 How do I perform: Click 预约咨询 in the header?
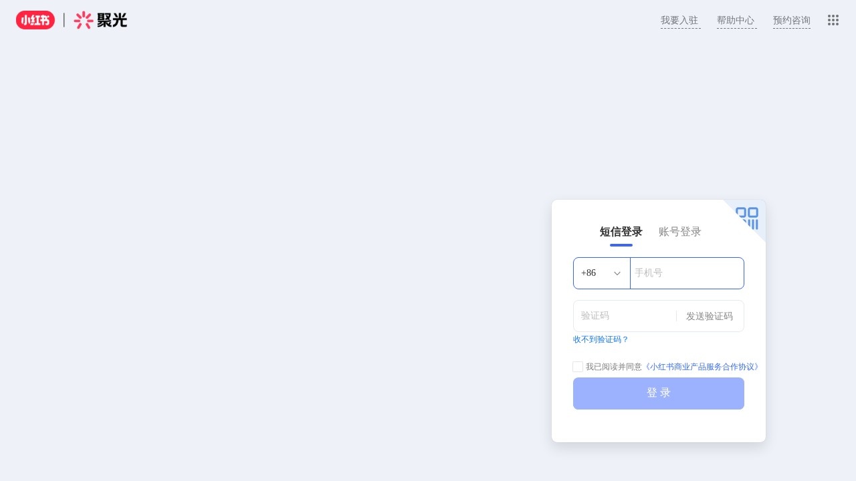[792, 20]
